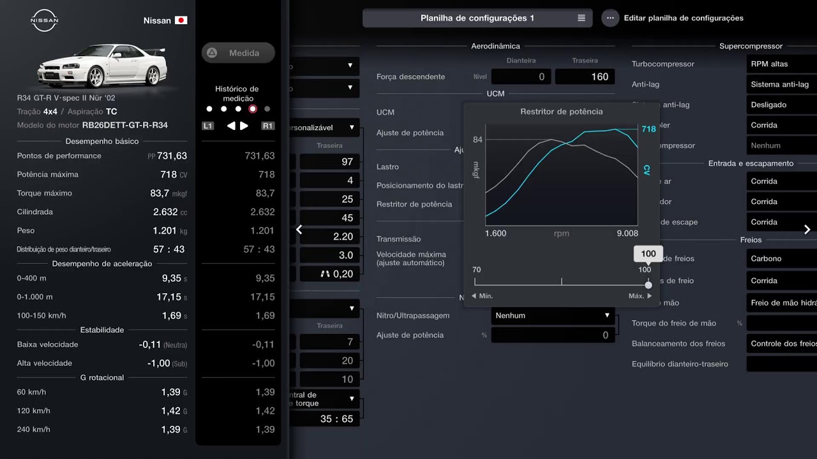Viewport: 817px width, 459px height.
Task: Click the white R34 GT-R car thumbnail
Action: [102, 66]
